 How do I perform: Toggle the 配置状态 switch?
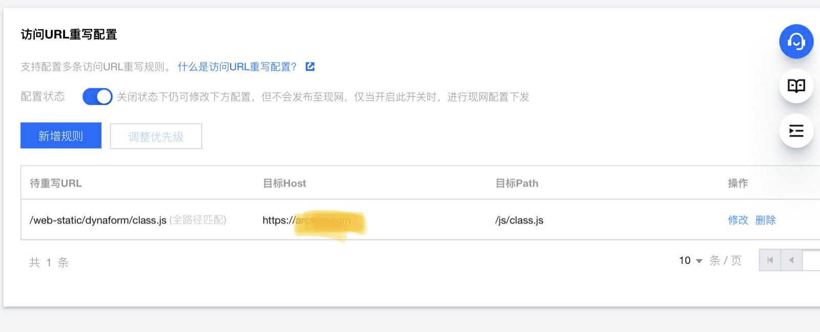tap(97, 96)
